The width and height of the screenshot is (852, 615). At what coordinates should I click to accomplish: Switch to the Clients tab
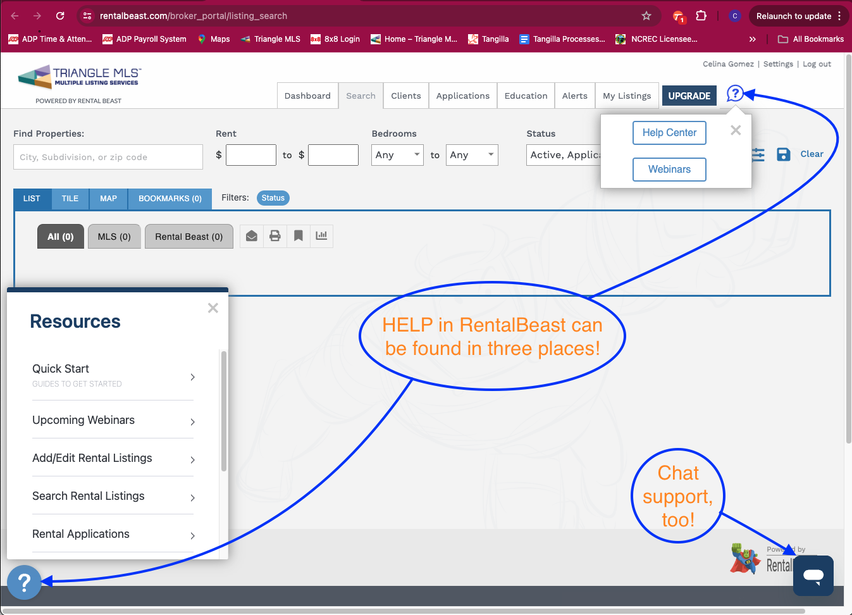tap(406, 96)
